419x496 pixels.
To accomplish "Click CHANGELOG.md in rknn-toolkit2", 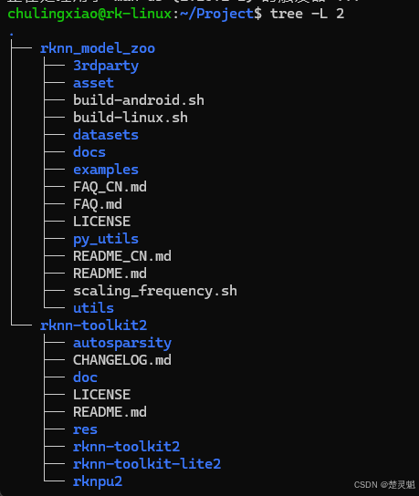I will 122,360.
